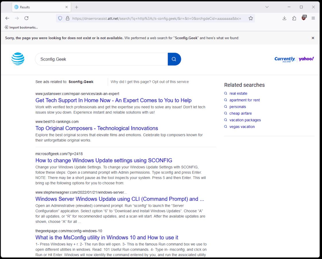Click www.best10-rankings.com URL text
322x259 pixels.
pyautogui.click(x=57, y=122)
